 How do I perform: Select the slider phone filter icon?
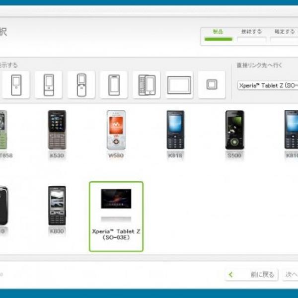(x=49, y=85)
